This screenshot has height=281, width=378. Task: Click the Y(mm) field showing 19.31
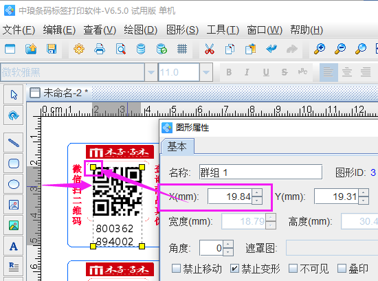pyautogui.click(x=336, y=196)
